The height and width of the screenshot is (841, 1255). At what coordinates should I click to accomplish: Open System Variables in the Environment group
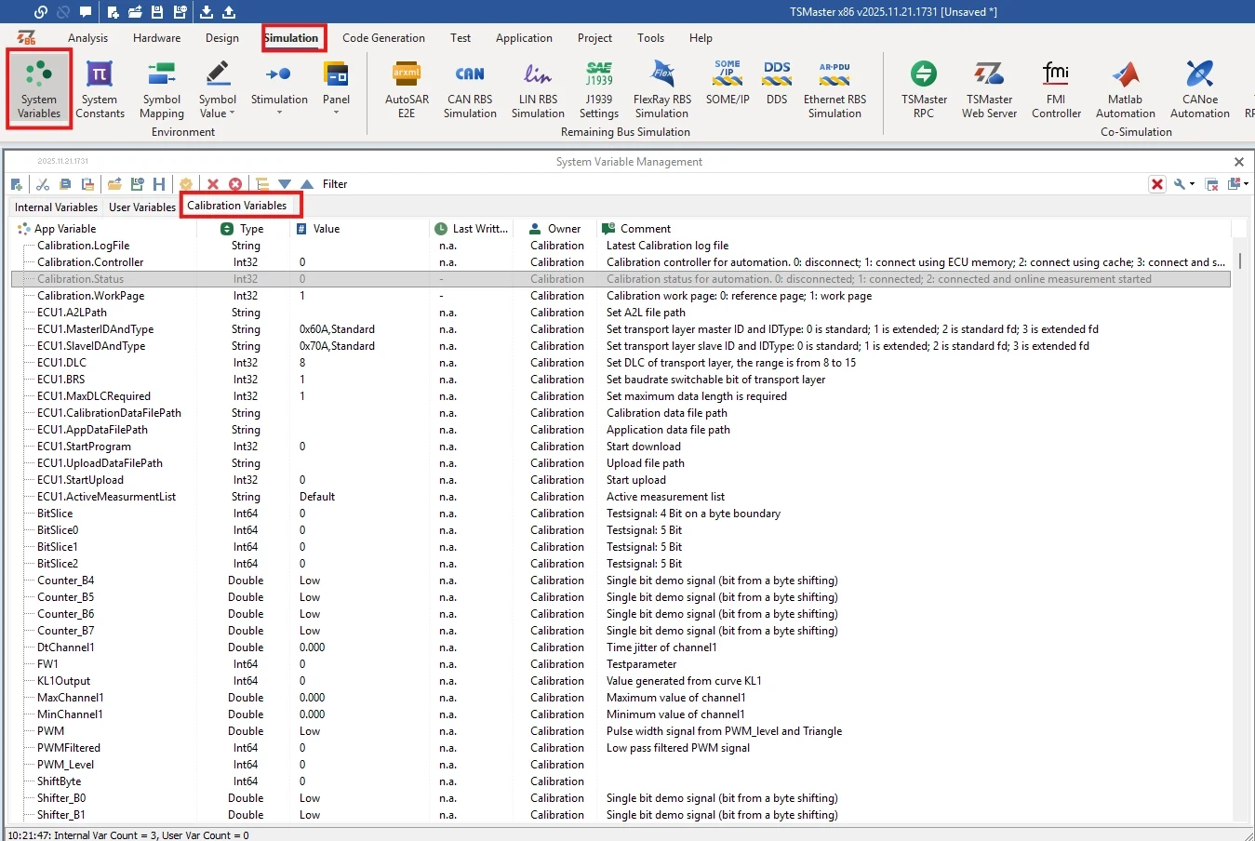(x=39, y=89)
